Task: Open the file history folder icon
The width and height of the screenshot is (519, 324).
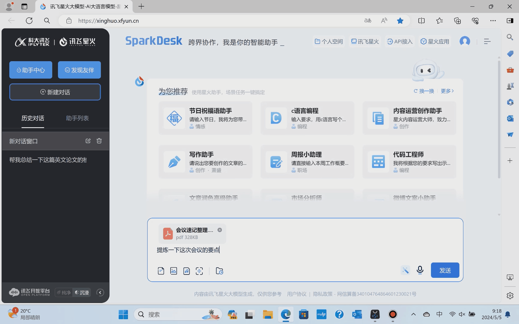Action: click(220, 271)
